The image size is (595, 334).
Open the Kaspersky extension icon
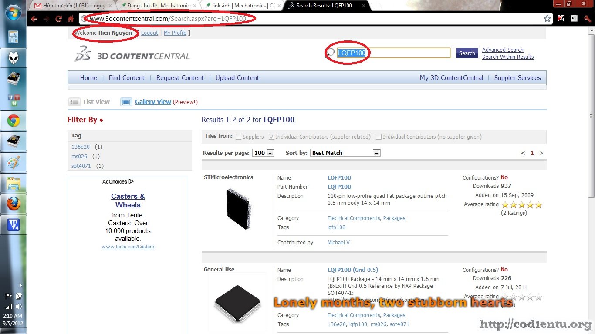point(561,18)
